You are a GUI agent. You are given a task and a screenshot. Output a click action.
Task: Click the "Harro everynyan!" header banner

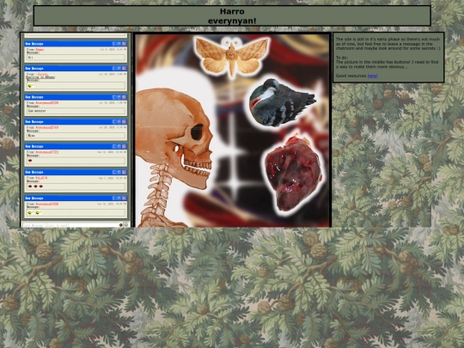pos(232,15)
